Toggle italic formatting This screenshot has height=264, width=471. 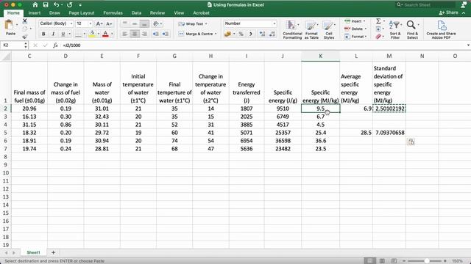pos(53,34)
